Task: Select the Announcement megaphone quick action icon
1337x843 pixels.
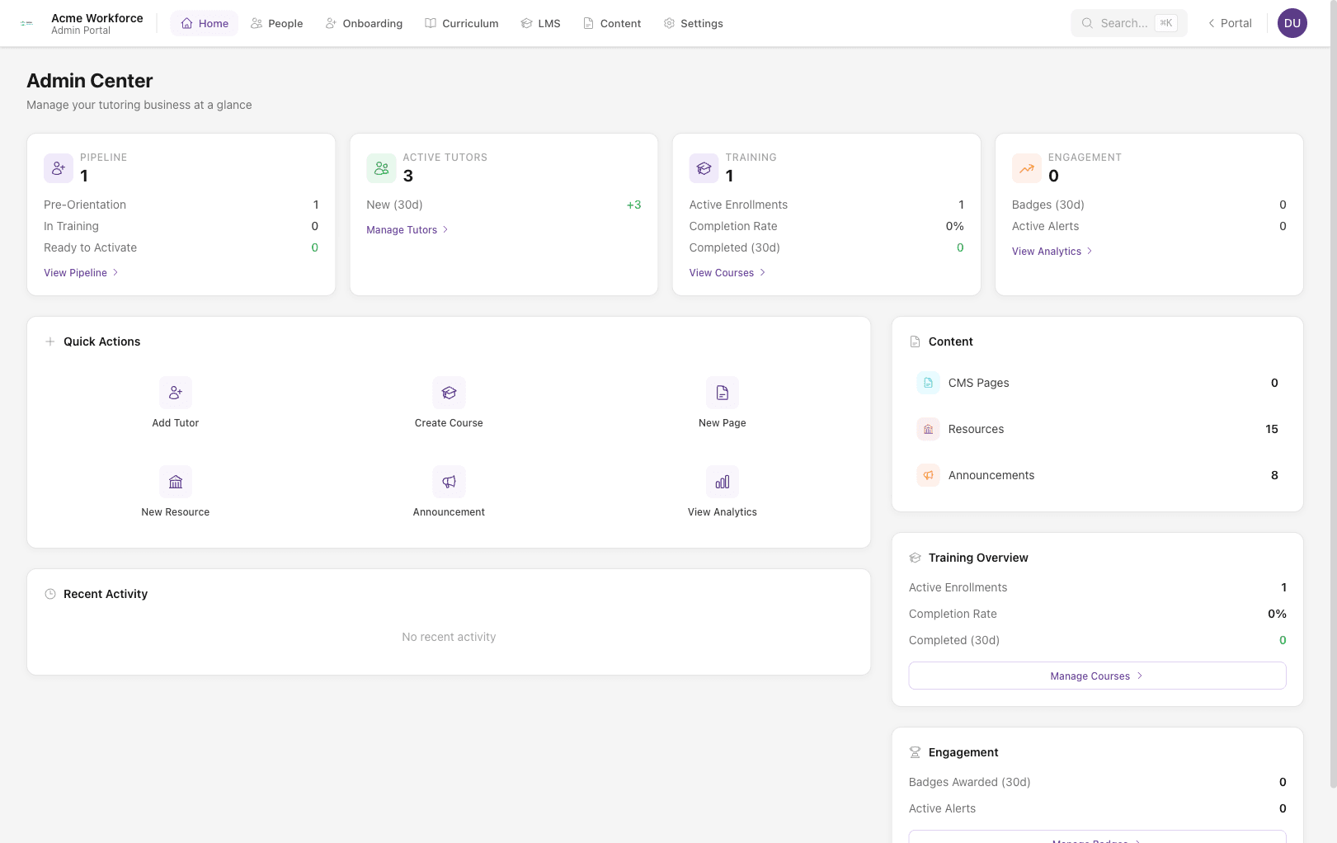Action: pyautogui.click(x=449, y=482)
